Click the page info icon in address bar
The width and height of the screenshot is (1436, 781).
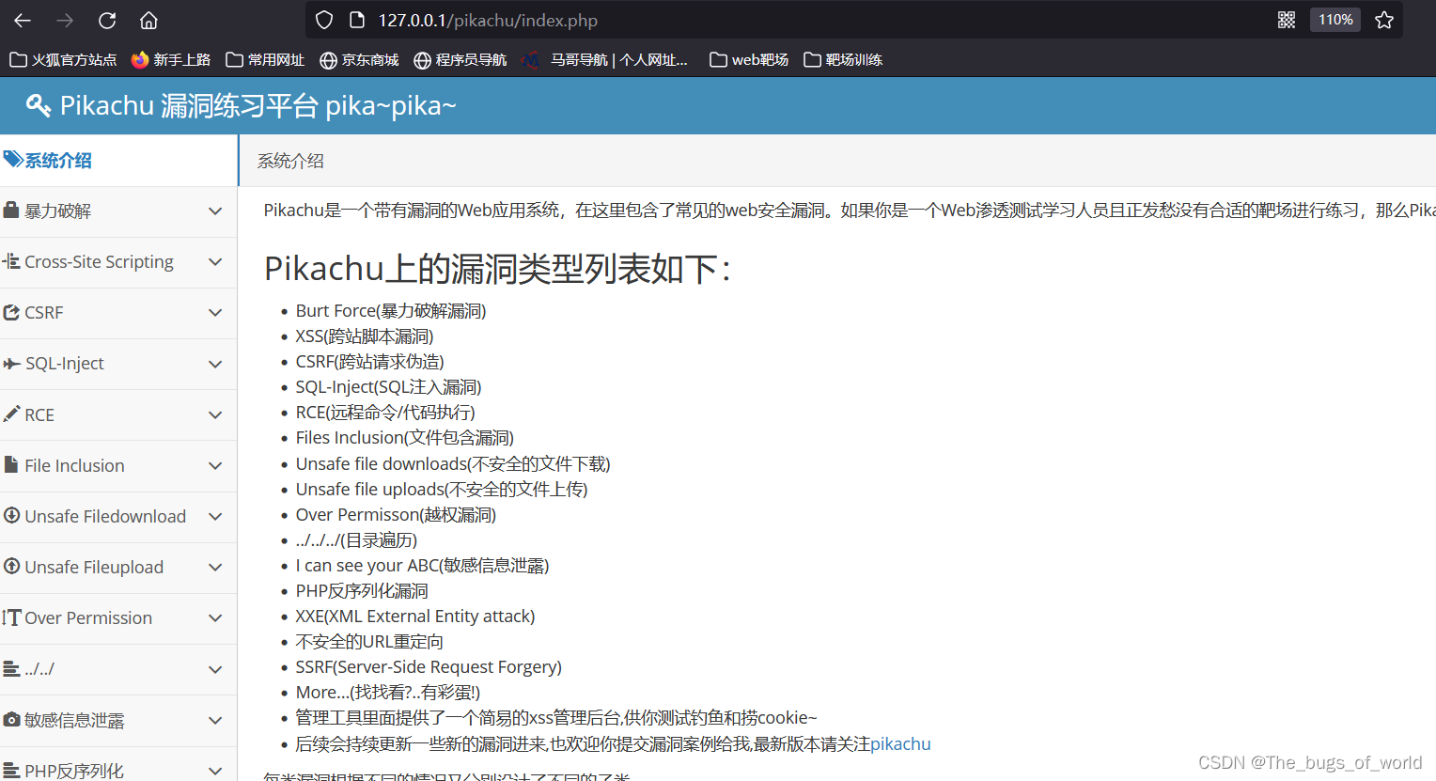point(357,20)
